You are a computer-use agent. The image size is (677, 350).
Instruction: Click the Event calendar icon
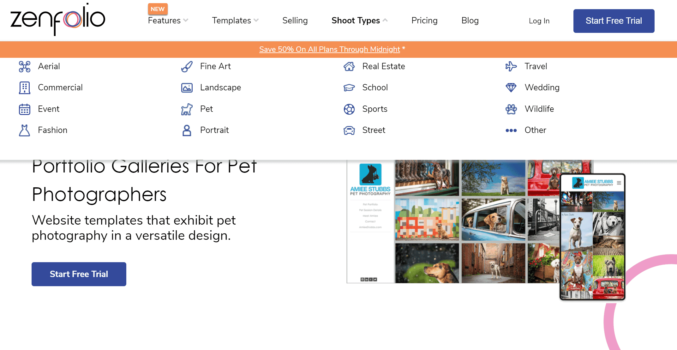point(25,109)
